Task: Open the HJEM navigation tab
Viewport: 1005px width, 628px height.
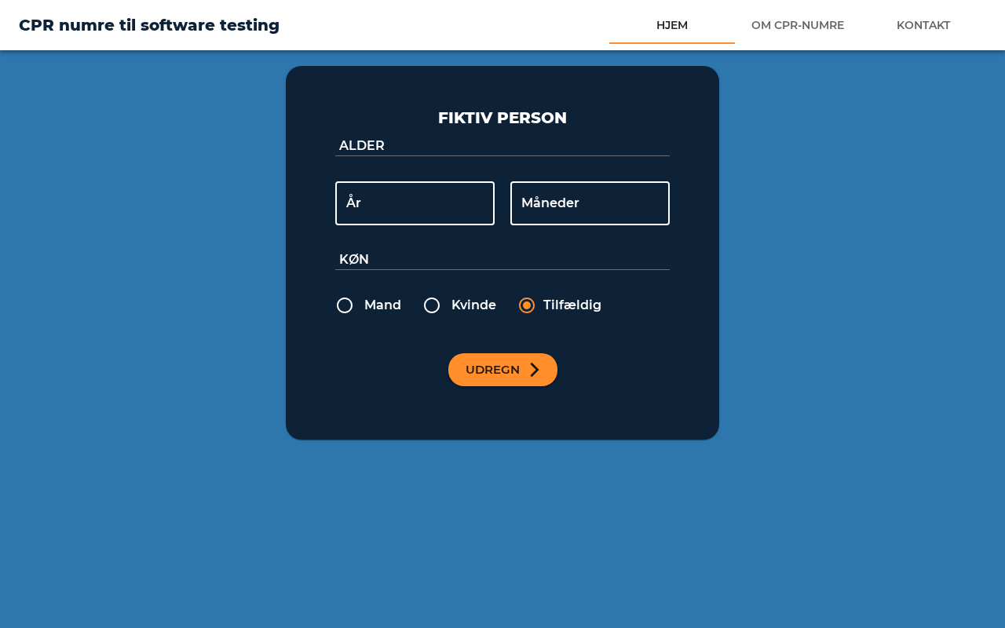Action: click(x=672, y=25)
